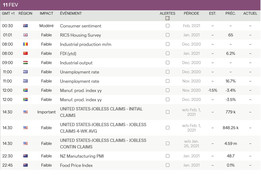Tick alert checkbox for NZ Manufacturing PMI
This screenshot has height=175, width=261.
click(x=167, y=156)
